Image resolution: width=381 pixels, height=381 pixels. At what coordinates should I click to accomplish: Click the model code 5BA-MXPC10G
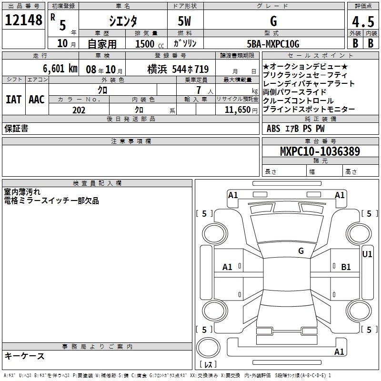(x=273, y=44)
